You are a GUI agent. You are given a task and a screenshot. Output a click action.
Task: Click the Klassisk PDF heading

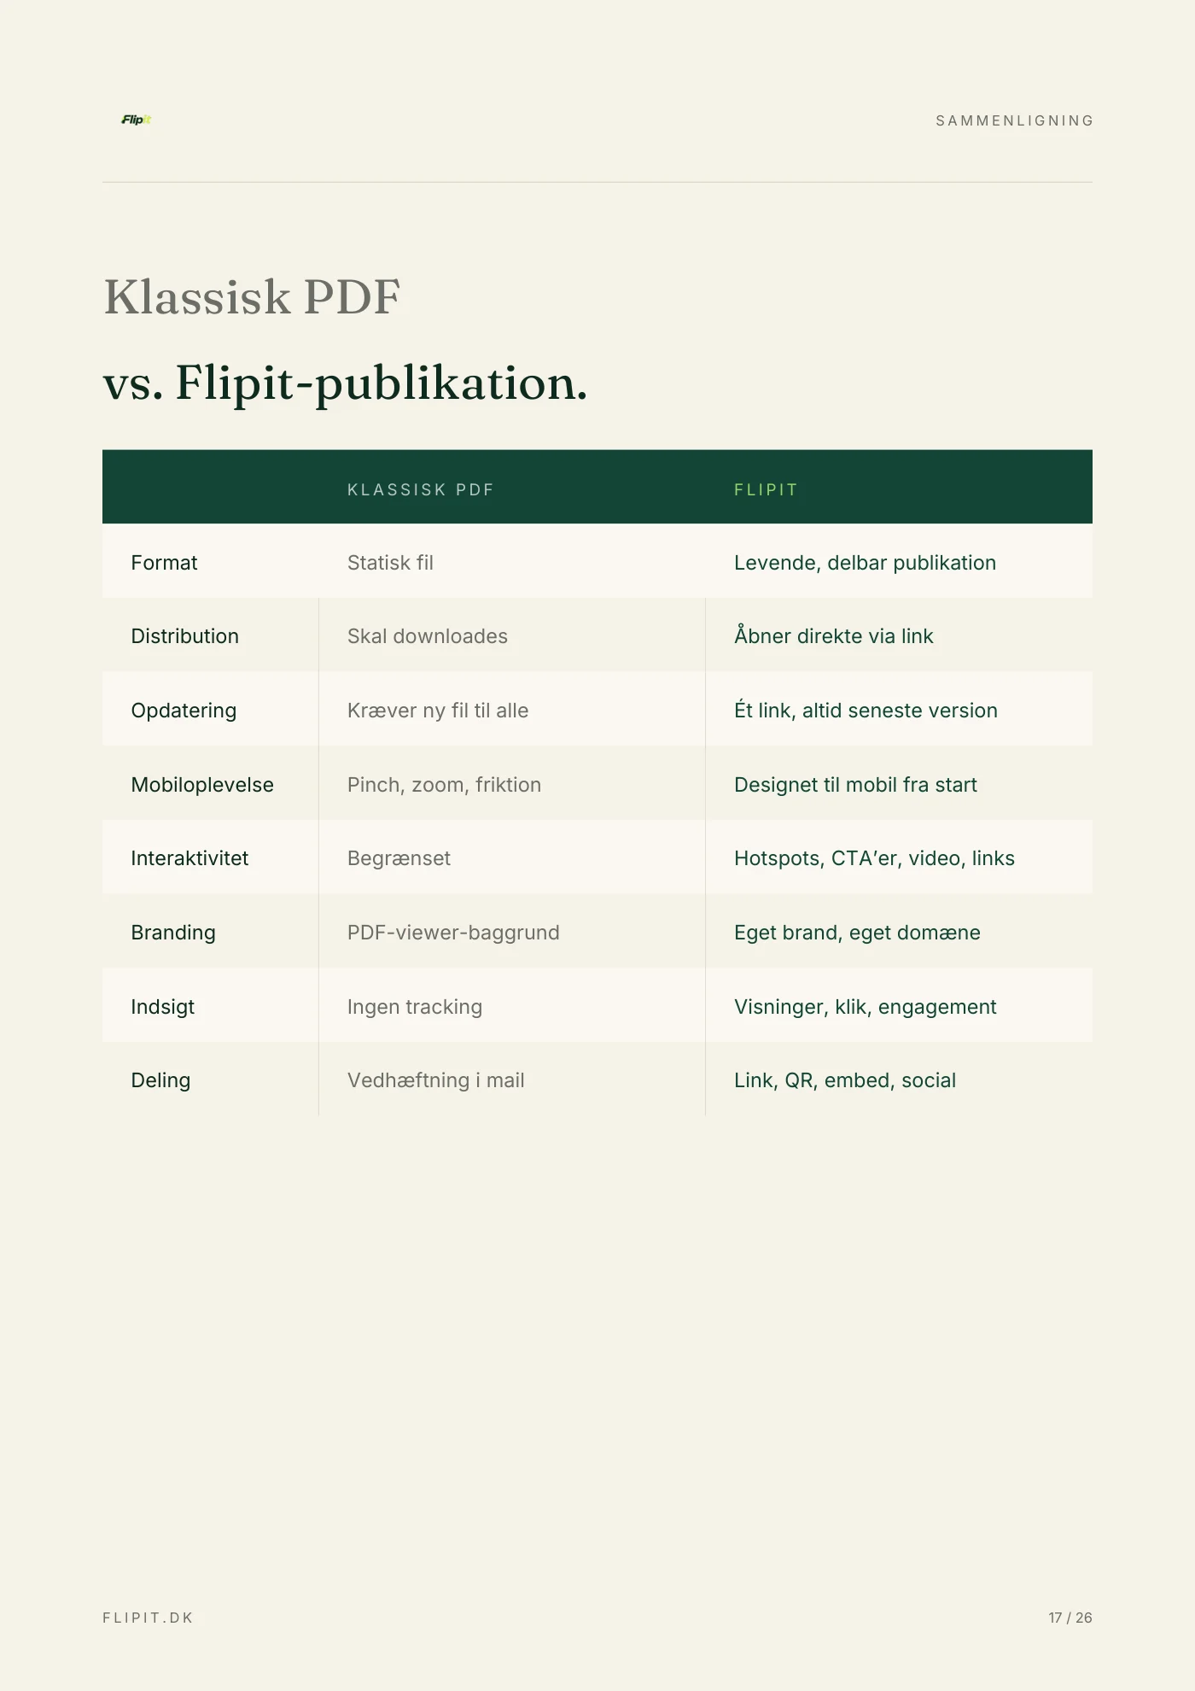(x=252, y=298)
